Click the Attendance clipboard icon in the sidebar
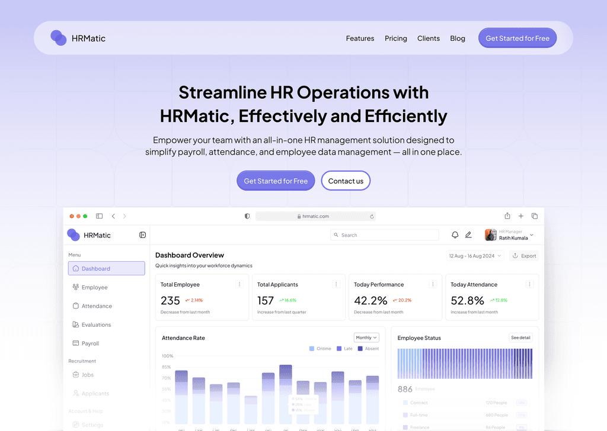 click(75, 305)
